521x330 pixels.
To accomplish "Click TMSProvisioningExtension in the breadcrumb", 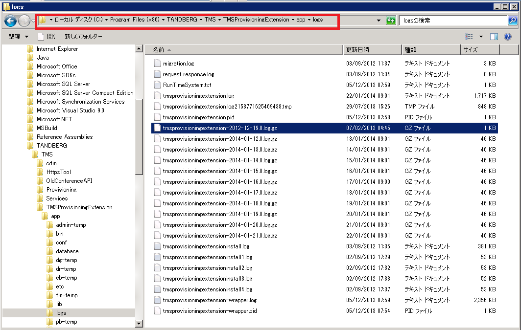I will [256, 20].
